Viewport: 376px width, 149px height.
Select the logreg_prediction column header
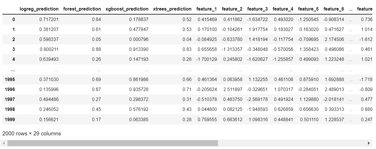(x=39, y=9)
